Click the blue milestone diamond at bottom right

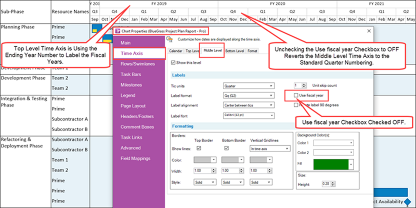408,202
